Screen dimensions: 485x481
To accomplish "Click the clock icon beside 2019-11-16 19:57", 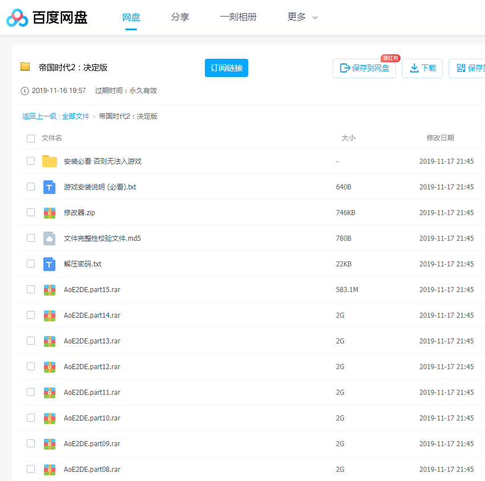I will pyautogui.click(x=25, y=91).
